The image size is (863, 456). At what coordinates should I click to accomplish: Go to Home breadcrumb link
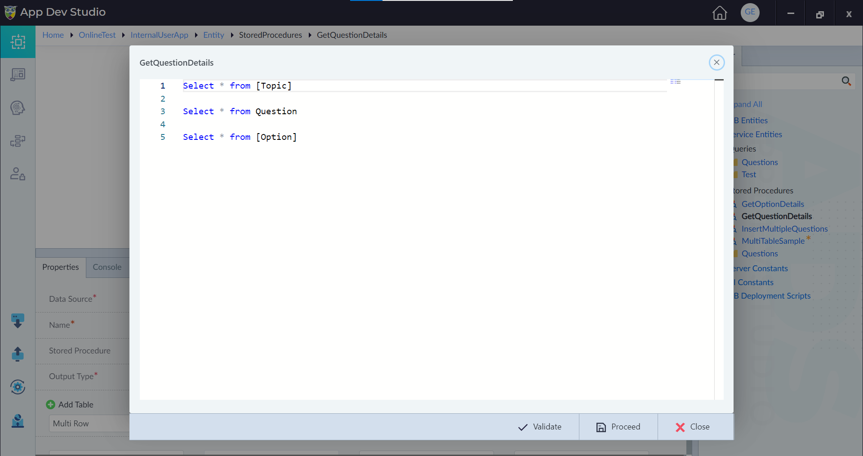[53, 35]
